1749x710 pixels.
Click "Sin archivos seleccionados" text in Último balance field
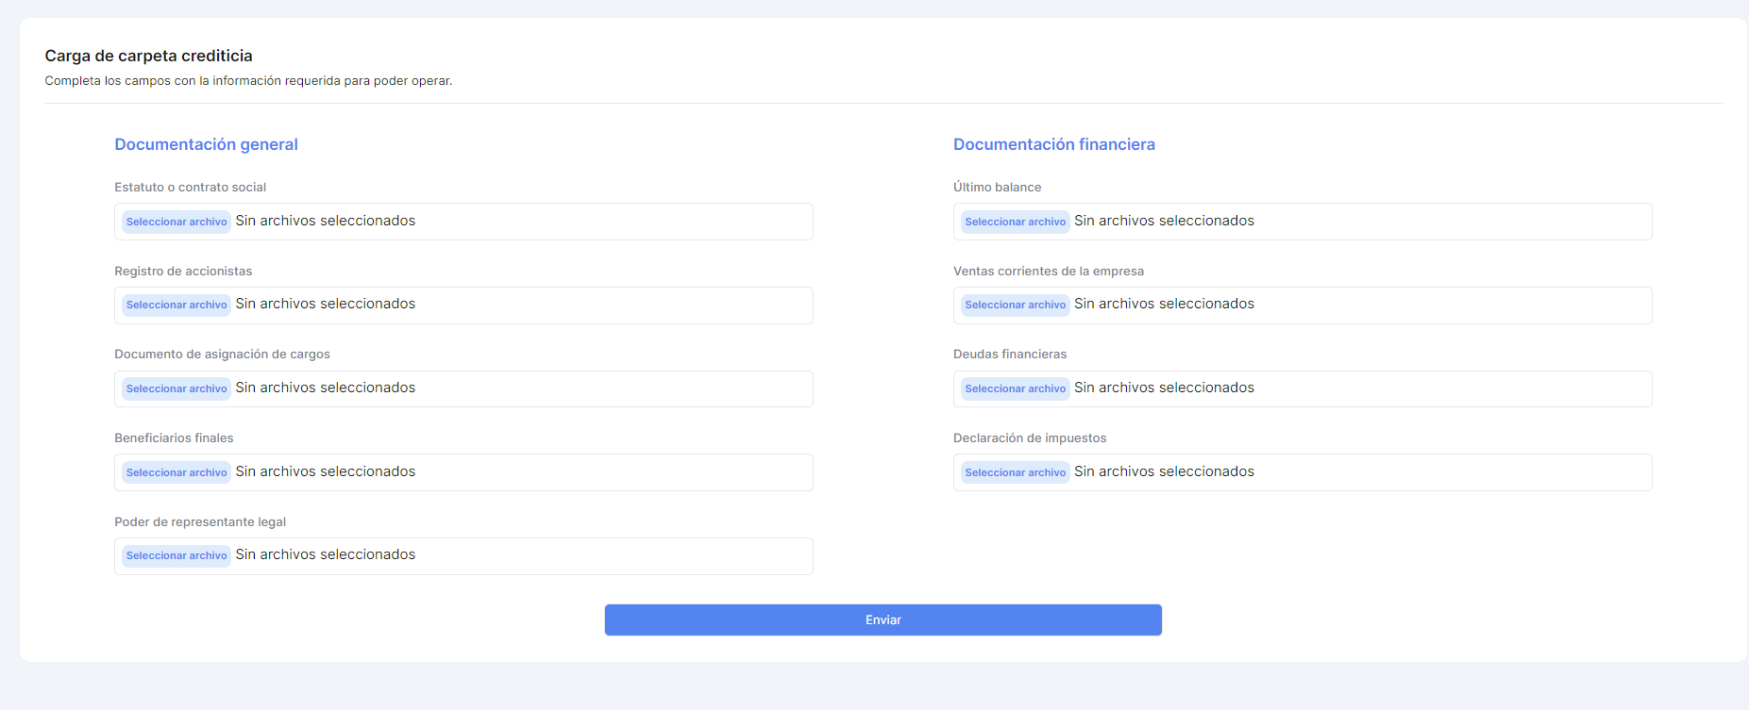1164,221
